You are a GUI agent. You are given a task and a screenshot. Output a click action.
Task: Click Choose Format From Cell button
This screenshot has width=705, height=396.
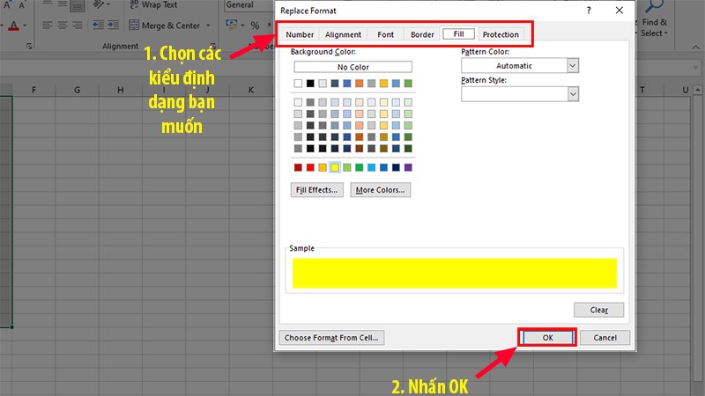[331, 338]
